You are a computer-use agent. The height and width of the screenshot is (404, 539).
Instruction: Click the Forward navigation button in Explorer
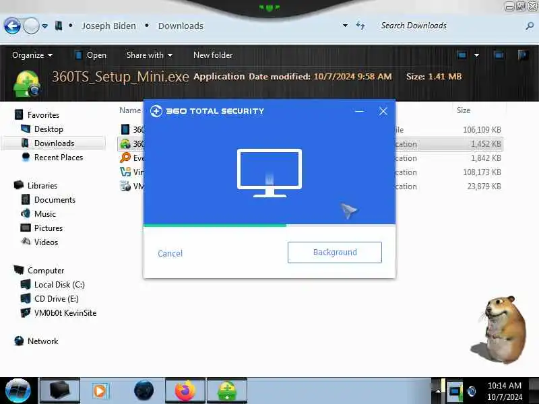click(x=31, y=26)
